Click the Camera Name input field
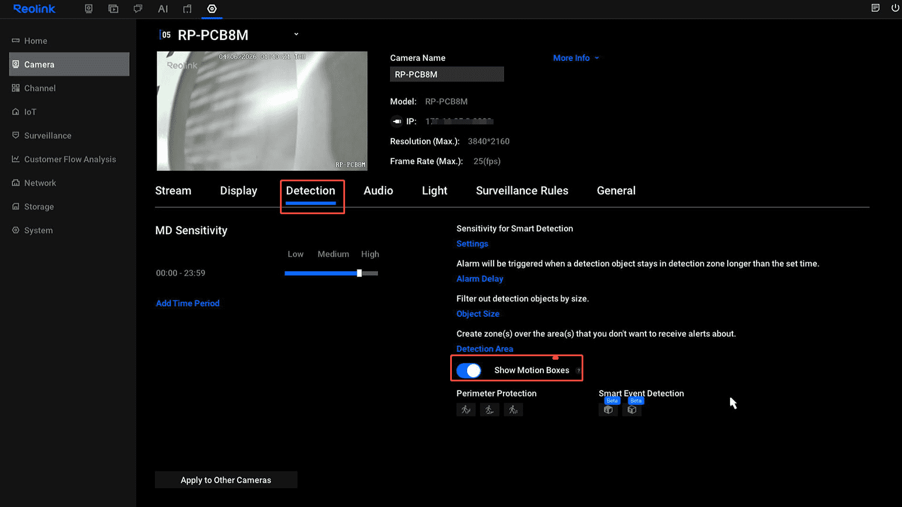 click(x=447, y=75)
